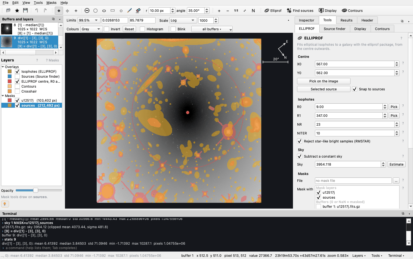Select the crosshair target tool

(67, 11)
